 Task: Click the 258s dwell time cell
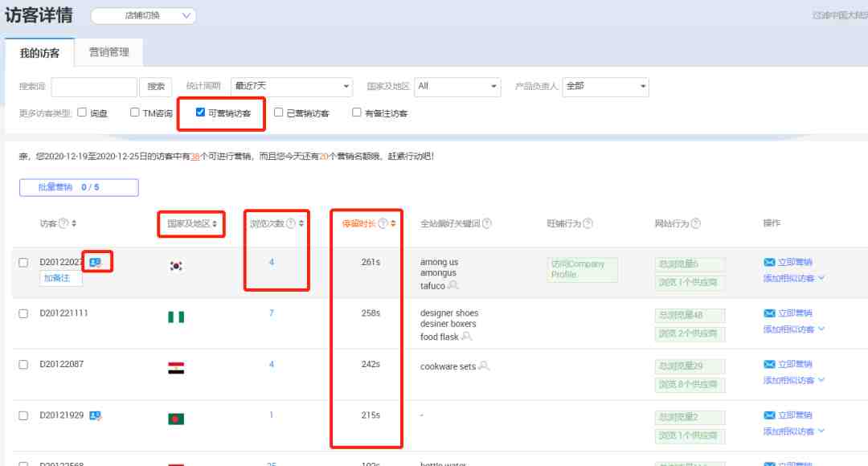(371, 313)
